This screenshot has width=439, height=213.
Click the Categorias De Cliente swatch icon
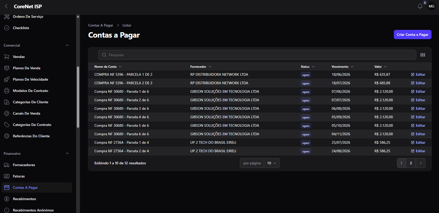7,102
